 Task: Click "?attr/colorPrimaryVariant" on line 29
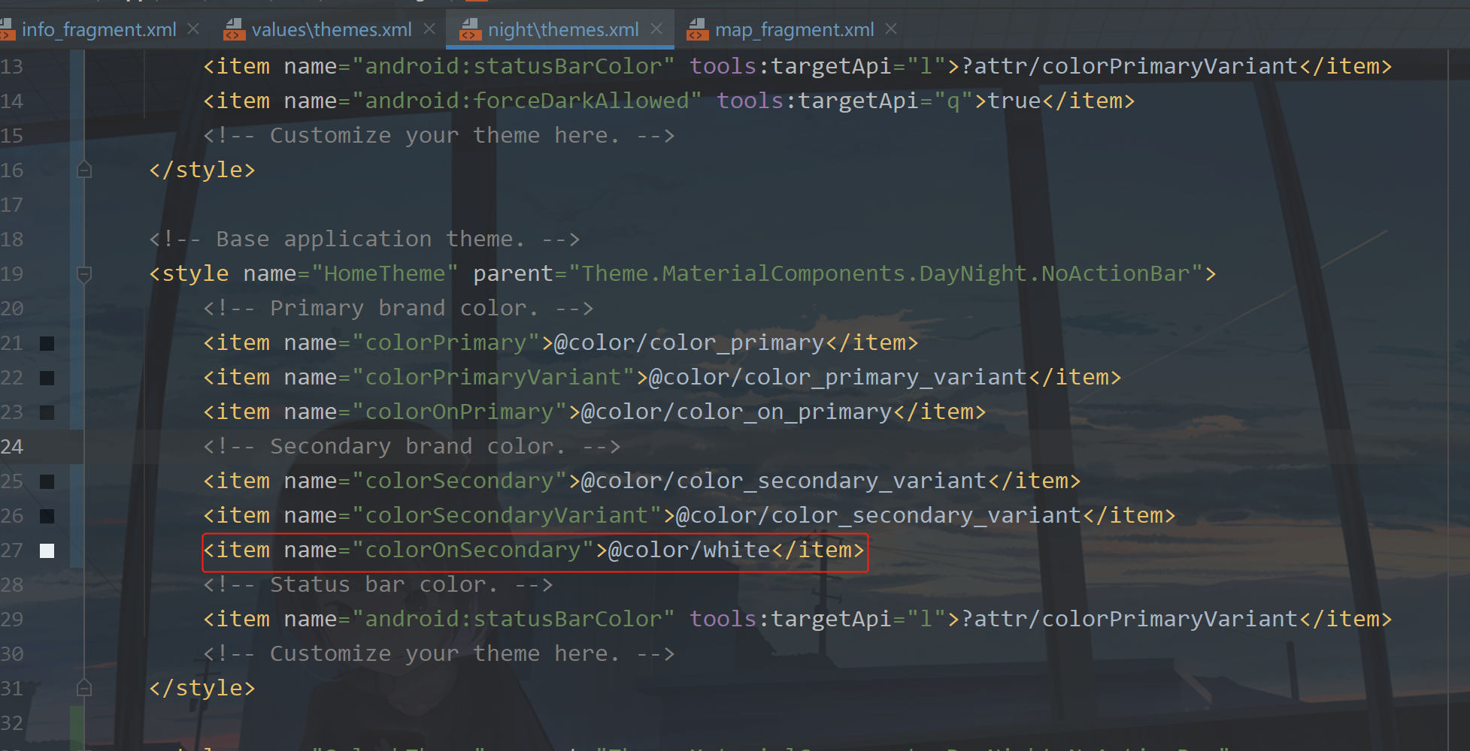tap(1130, 619)
